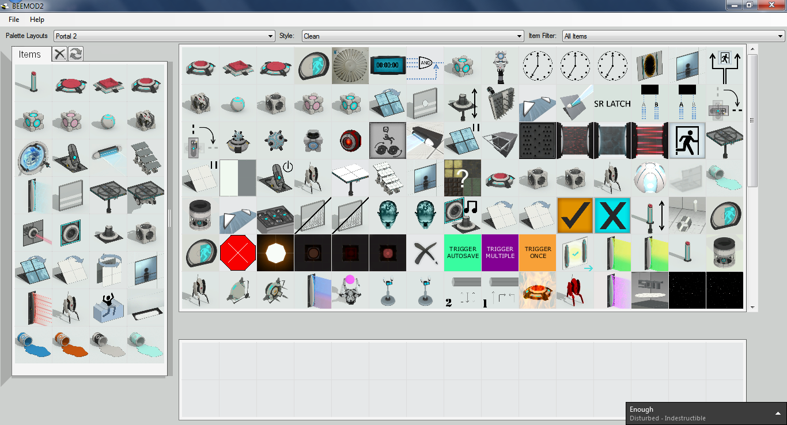Select the SR LATCH item
This screenshot has height=425, width=787.
pos(612,103)
